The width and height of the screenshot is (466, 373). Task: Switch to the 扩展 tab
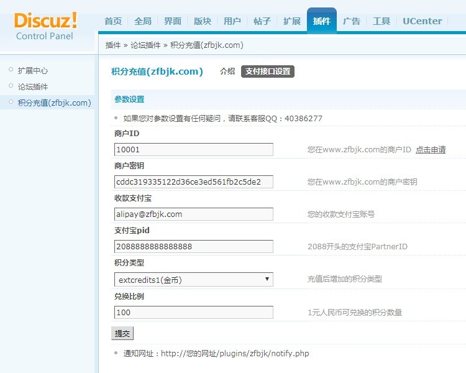pos(292,21)
